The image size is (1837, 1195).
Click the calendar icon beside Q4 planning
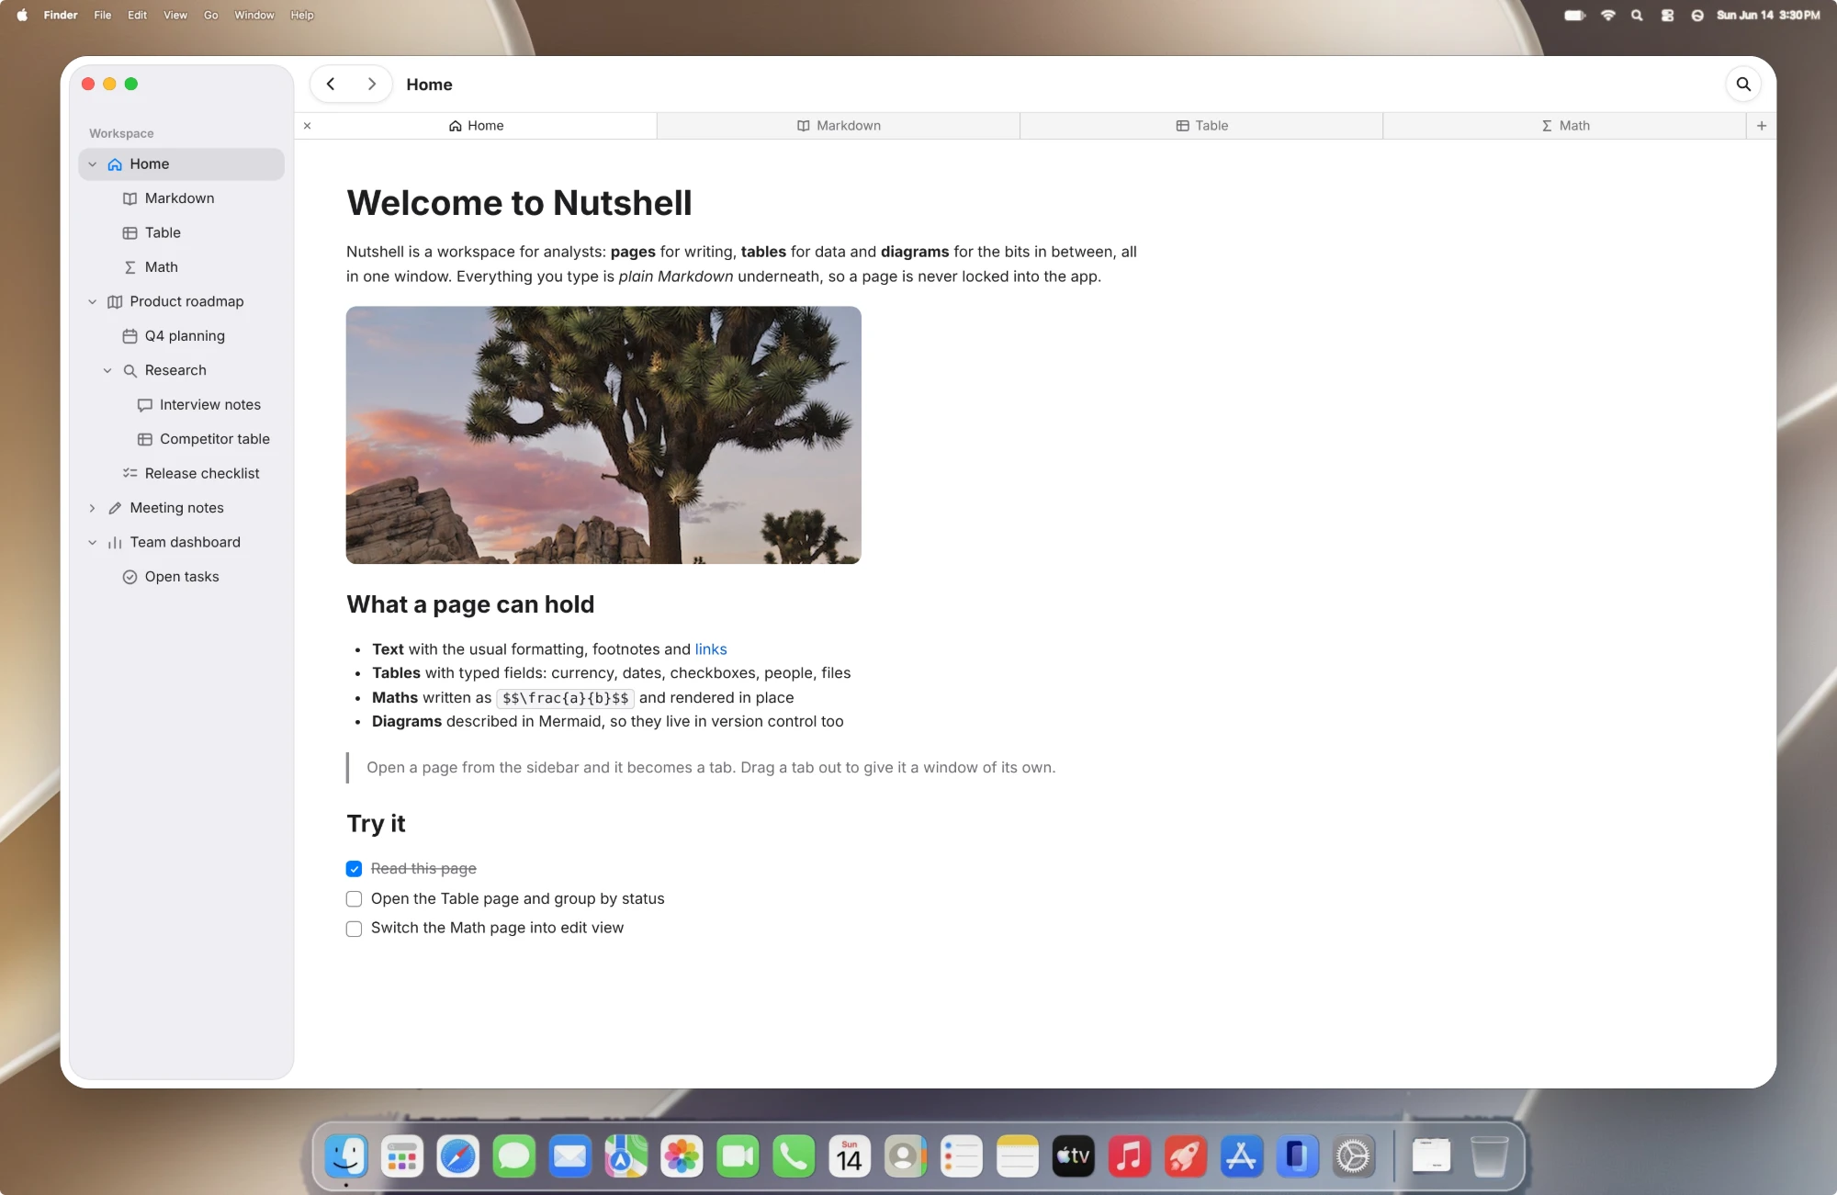[130, 336]
